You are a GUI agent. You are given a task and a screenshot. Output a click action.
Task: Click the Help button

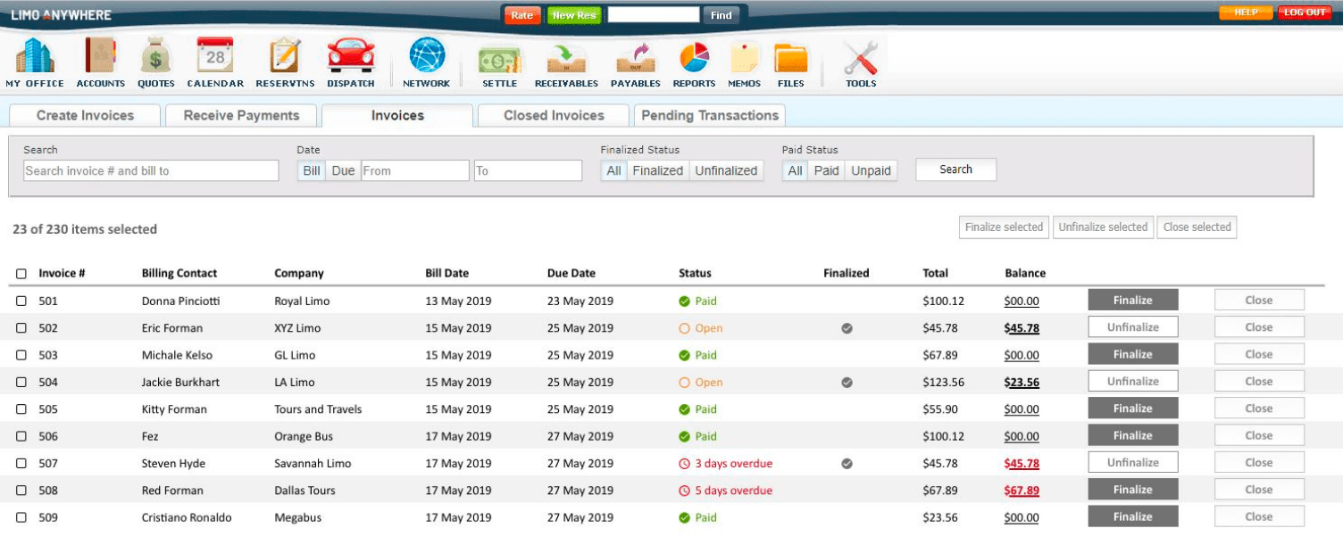pos(1246,12)
